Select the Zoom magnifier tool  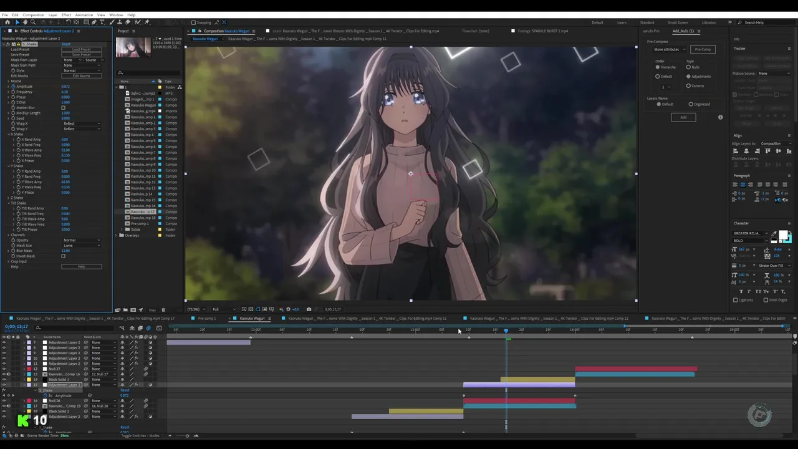click(x=33, y=22)
